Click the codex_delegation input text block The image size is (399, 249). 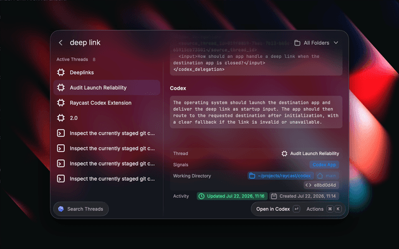pos(256,56)
